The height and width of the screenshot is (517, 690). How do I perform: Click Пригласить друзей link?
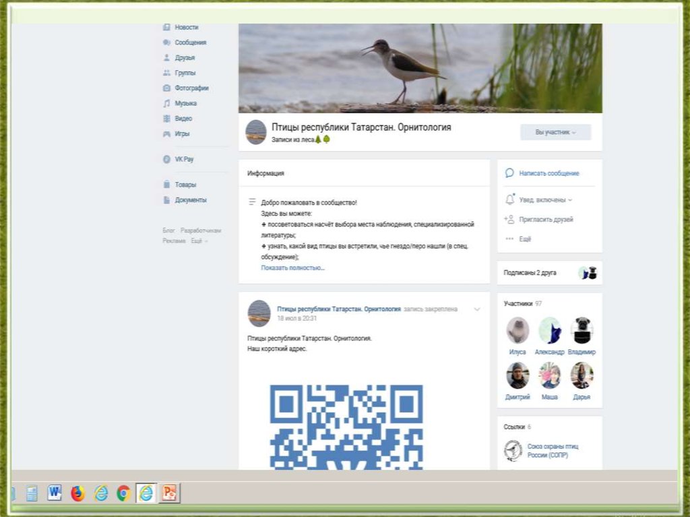coord(546,220)
